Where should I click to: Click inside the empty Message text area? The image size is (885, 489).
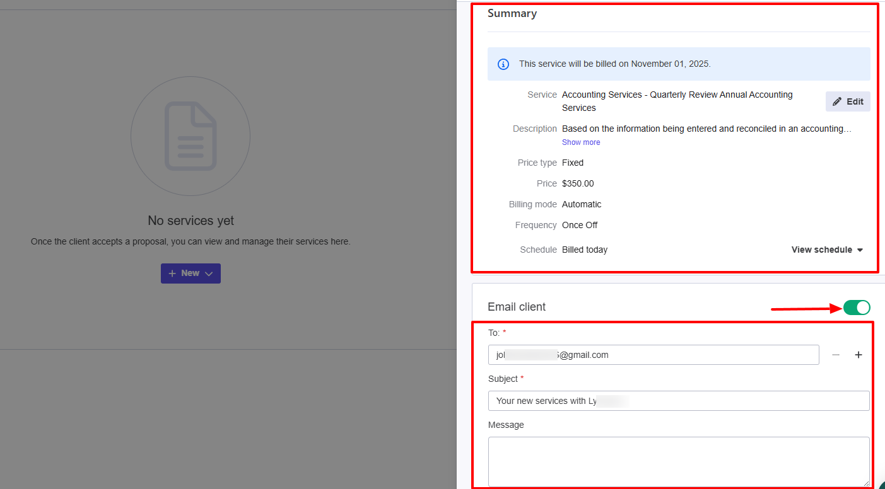[679, 460]
